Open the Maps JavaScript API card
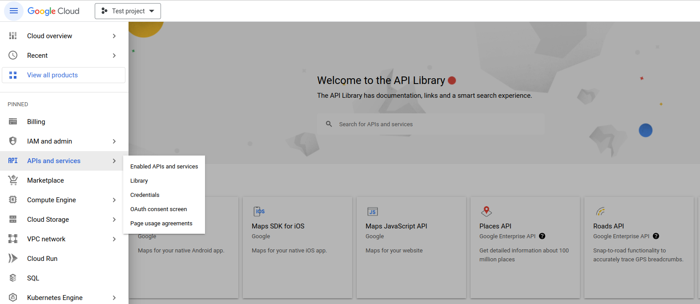The height and width of the screenshot is (304, 700). (411, 248)
